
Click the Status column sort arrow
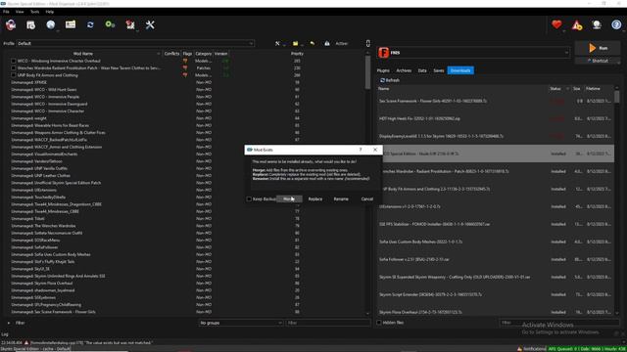[567, 89]
